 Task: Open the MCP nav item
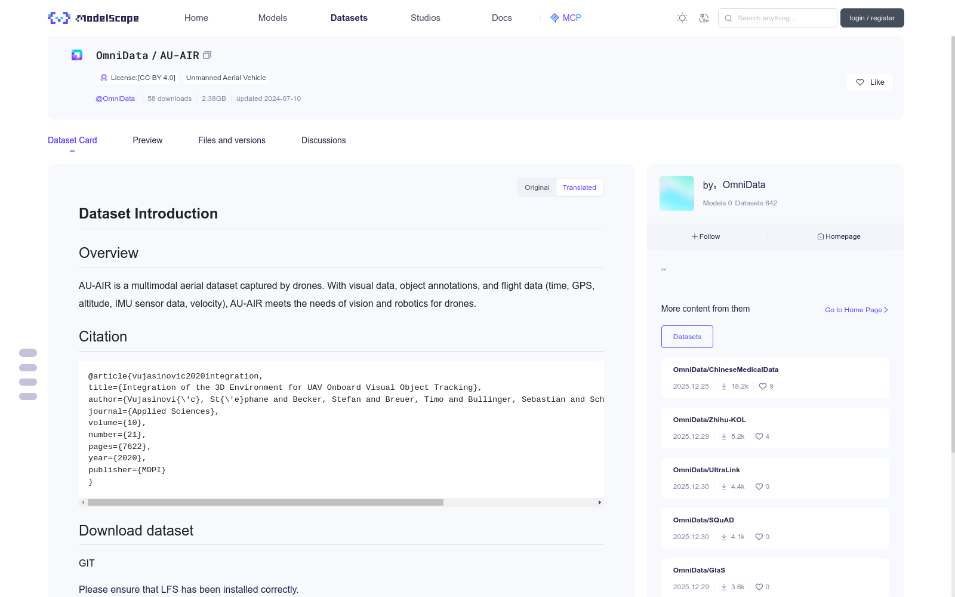click(566, 18)
